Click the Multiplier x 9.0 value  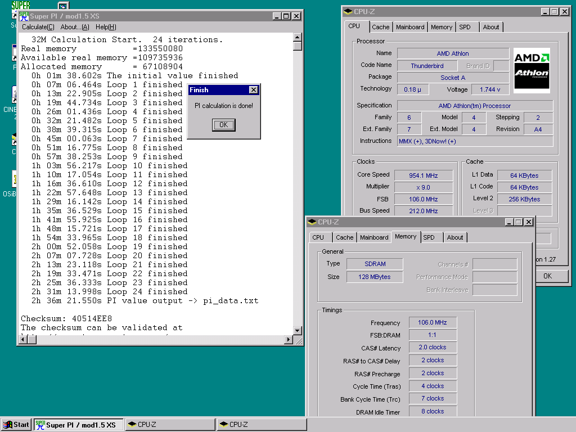point(424,187)
